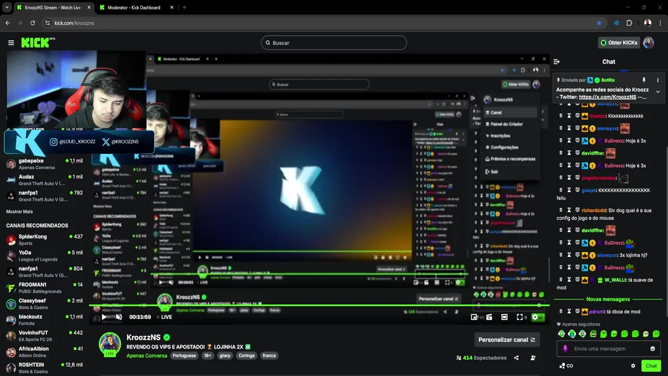Play the stream with the player play button

point(104,316)
